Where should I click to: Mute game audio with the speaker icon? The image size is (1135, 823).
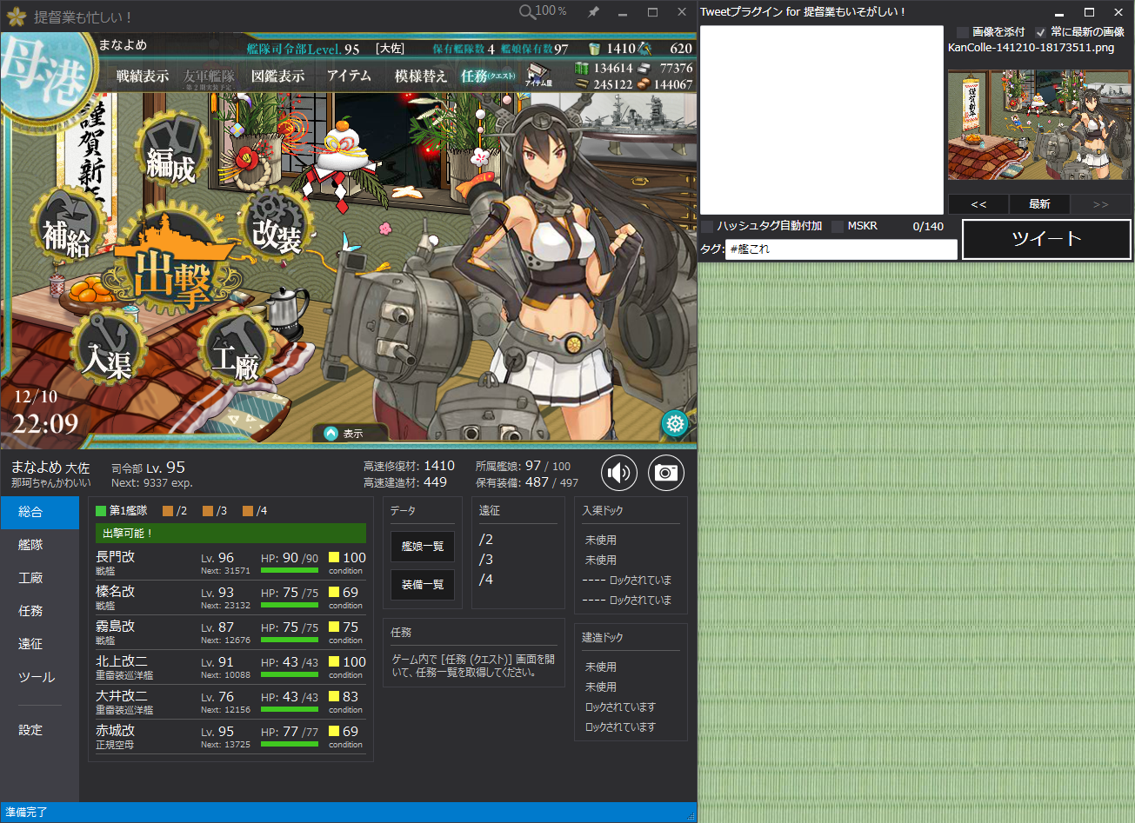pyautogui.click(x=618, y=473)
